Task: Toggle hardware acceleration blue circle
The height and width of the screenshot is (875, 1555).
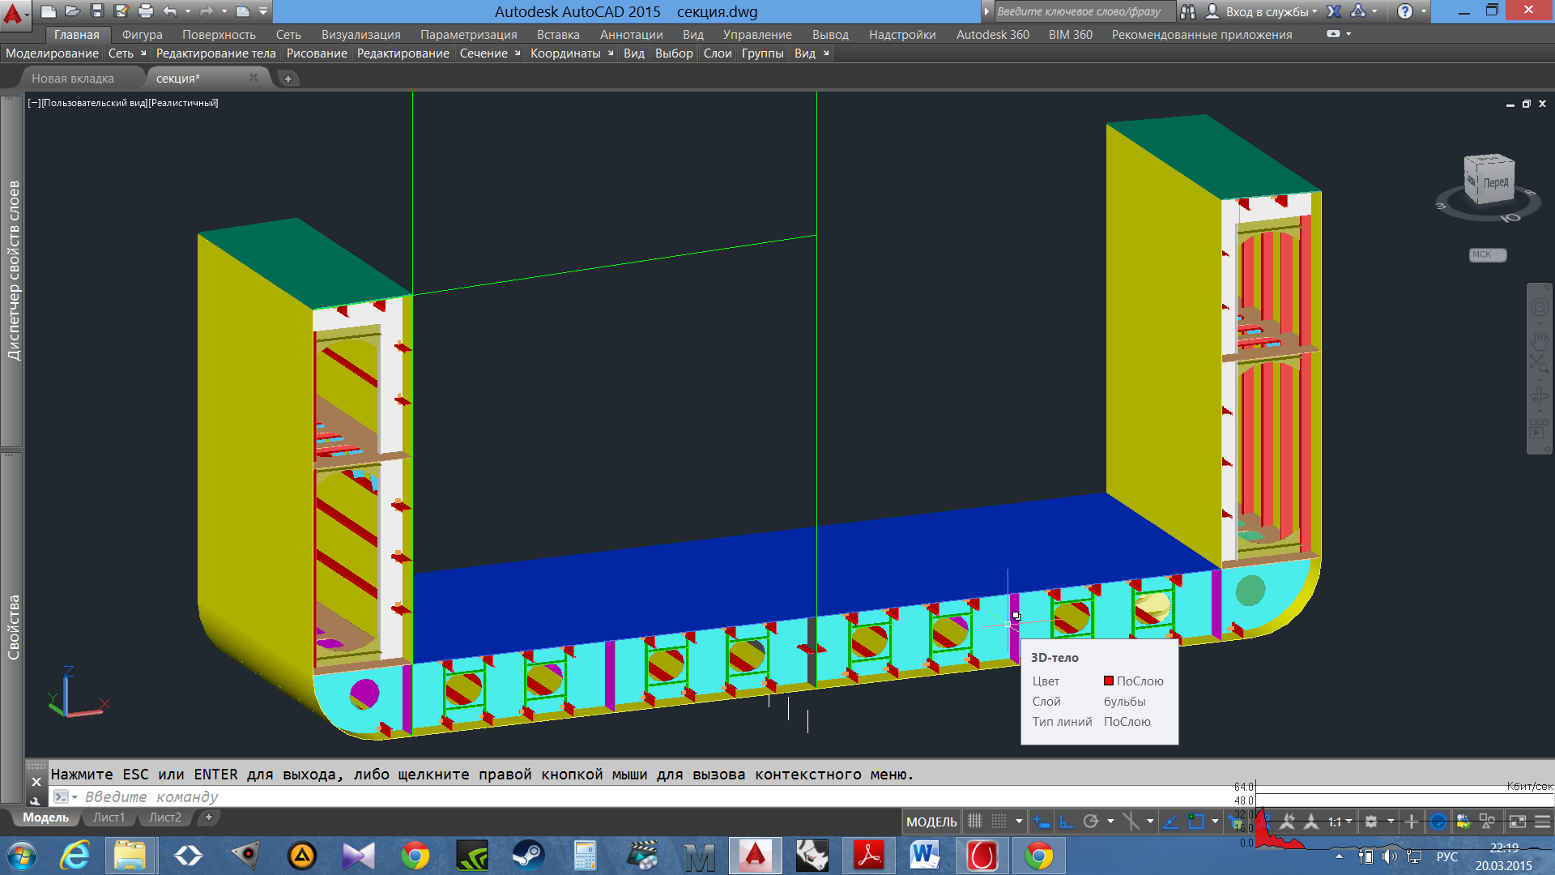Action: 1438,822
